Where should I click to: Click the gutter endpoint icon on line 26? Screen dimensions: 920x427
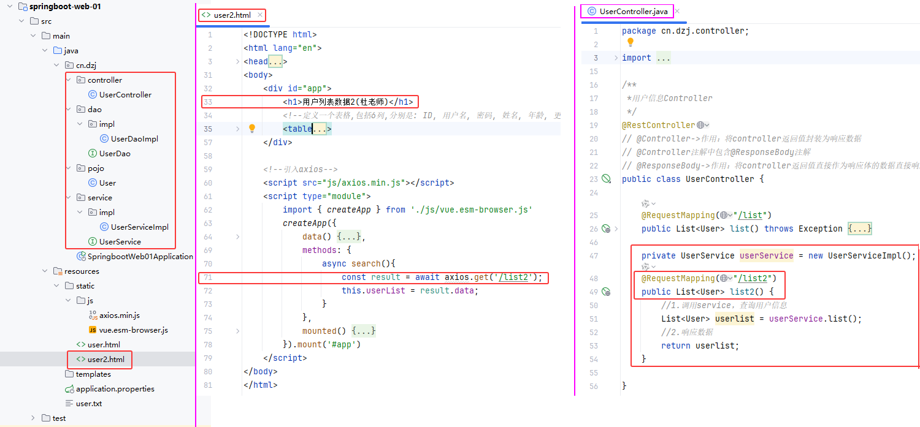[606, 229]
